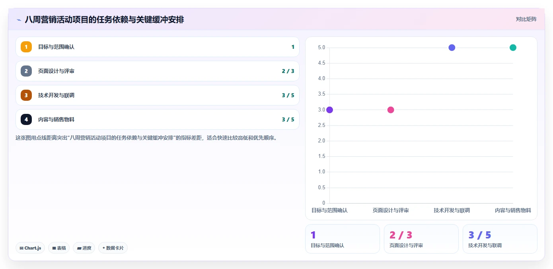Select the 目标与范围确认 list row
Screen dimensions: 553x269
point(158,47)
